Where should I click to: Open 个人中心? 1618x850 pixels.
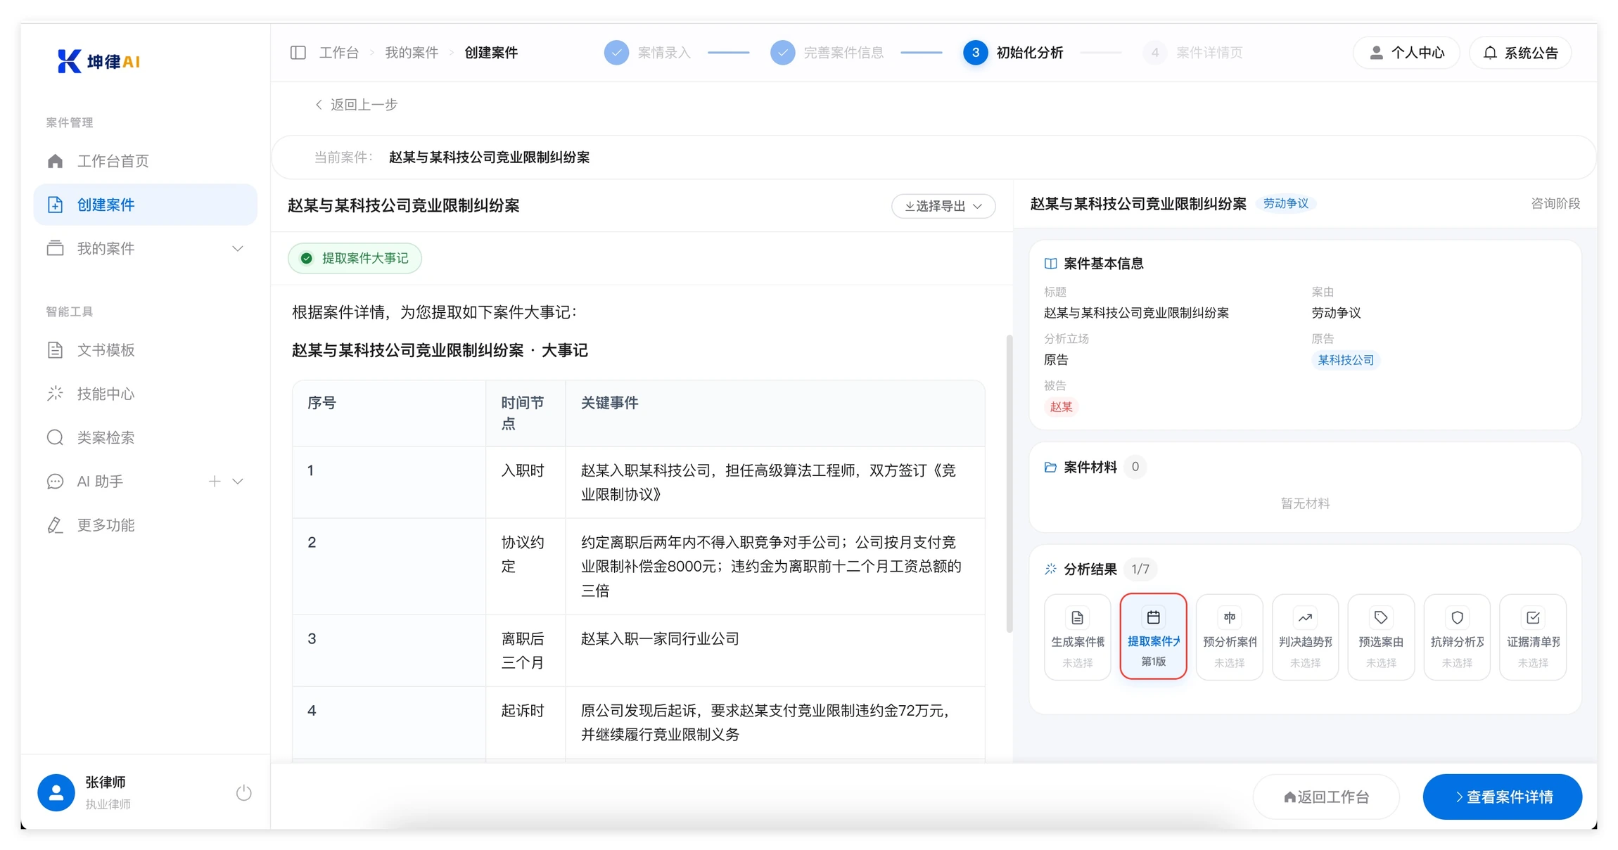[1406, 53]
